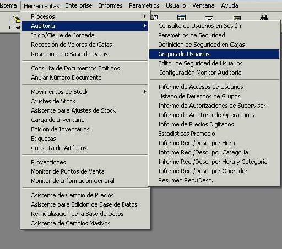Select Consulta de Usuarios en Sesión
Viewport: 282px width, 249px height.
pos(214,26)
